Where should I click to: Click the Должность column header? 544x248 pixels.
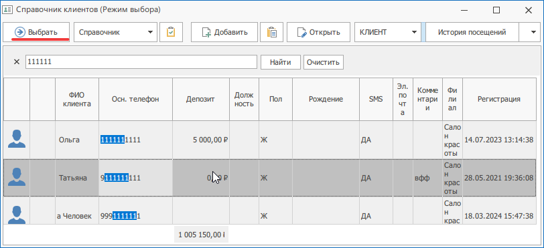(x=244, y=99)
